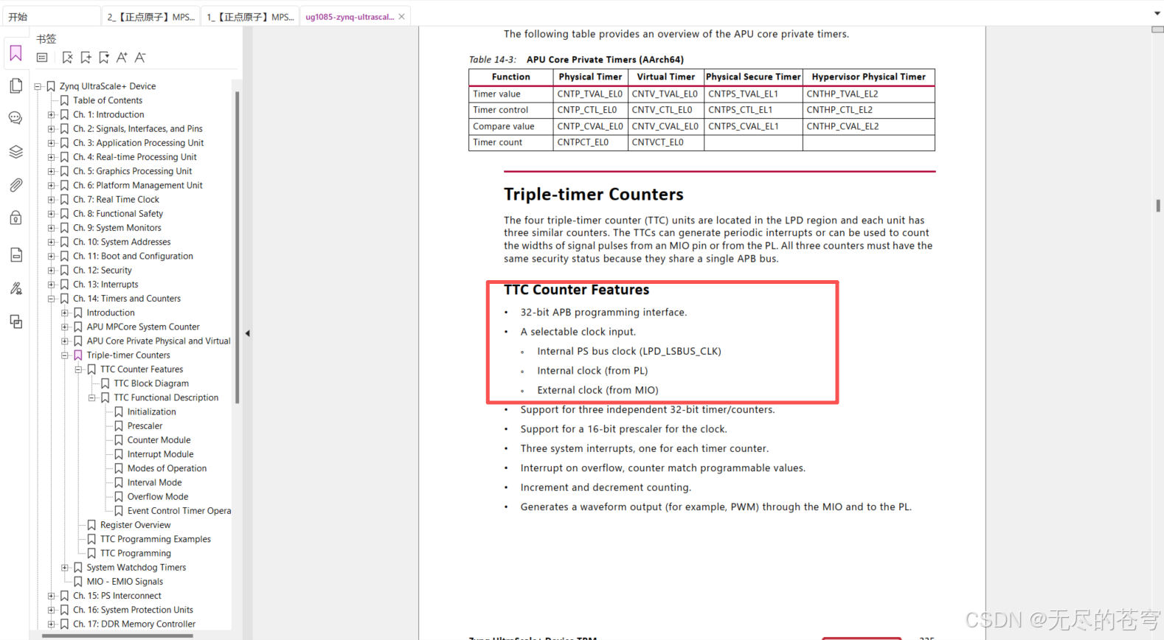Open the Attachments paperclip panel icon
Screen dimensions: 1164x640
coord(15,185)
